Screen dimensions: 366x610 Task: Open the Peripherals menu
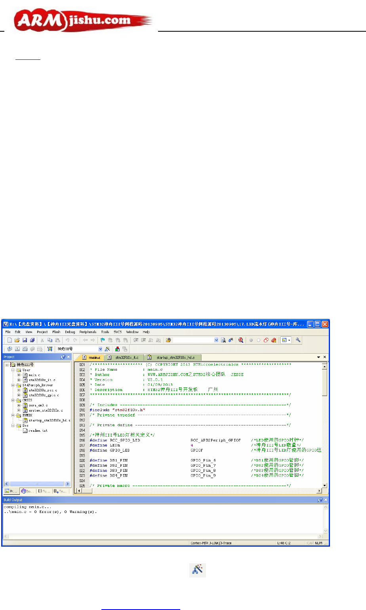pos(88,332)
